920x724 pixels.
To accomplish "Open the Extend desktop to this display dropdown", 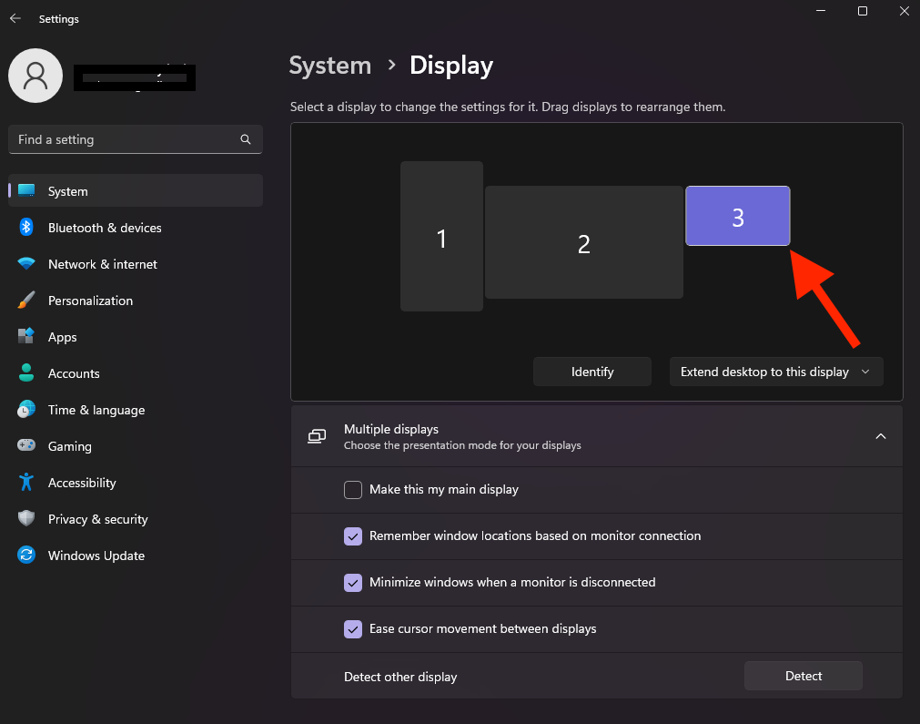I will [x=775, y=372].
